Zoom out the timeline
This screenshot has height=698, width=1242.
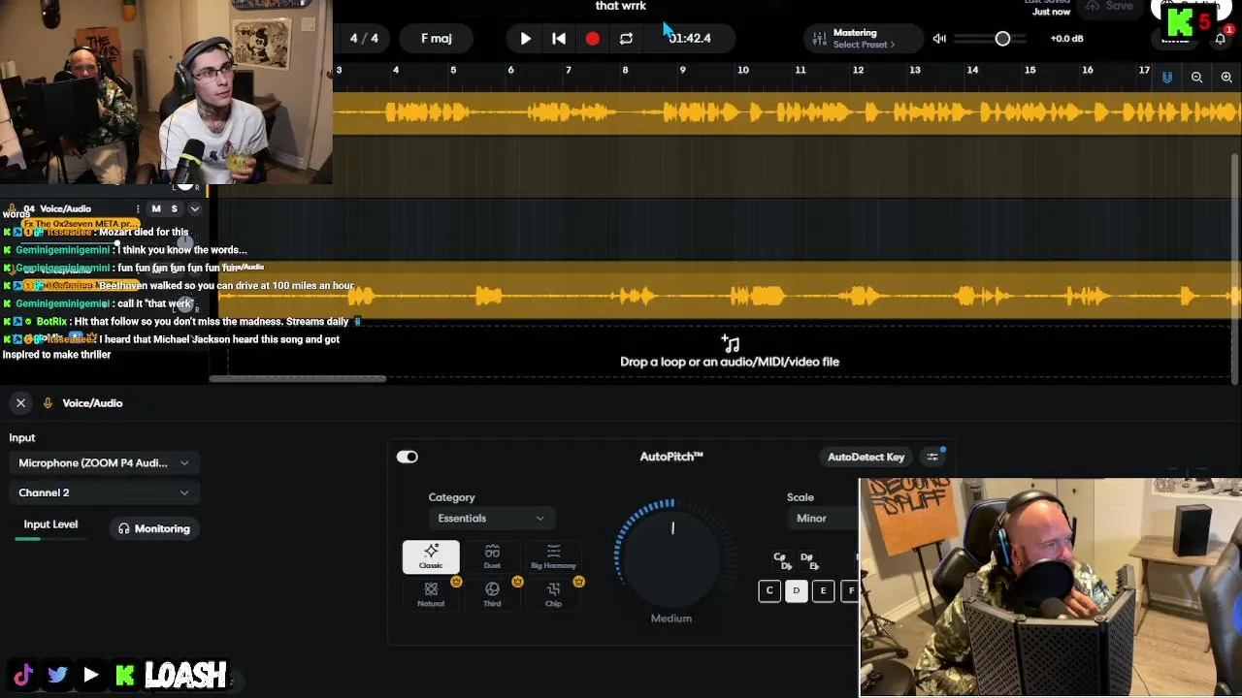coord(1196,77)
